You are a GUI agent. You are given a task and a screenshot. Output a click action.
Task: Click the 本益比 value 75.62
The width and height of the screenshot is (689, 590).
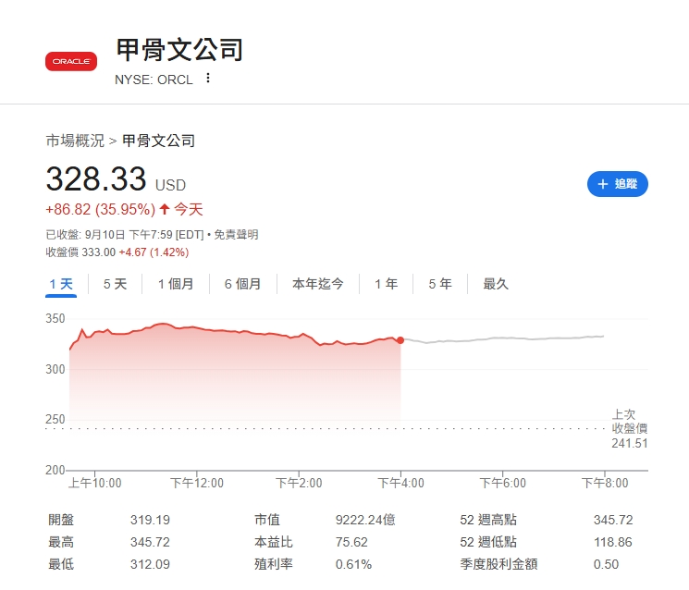(x=351, y=542)
